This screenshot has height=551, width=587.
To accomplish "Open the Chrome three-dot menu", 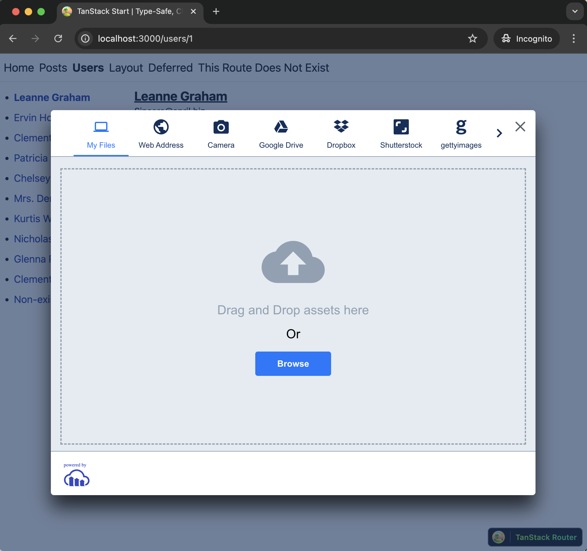I will point(574,39).
